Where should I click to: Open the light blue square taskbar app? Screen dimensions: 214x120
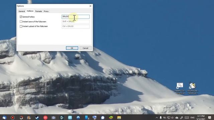point(70,118)
